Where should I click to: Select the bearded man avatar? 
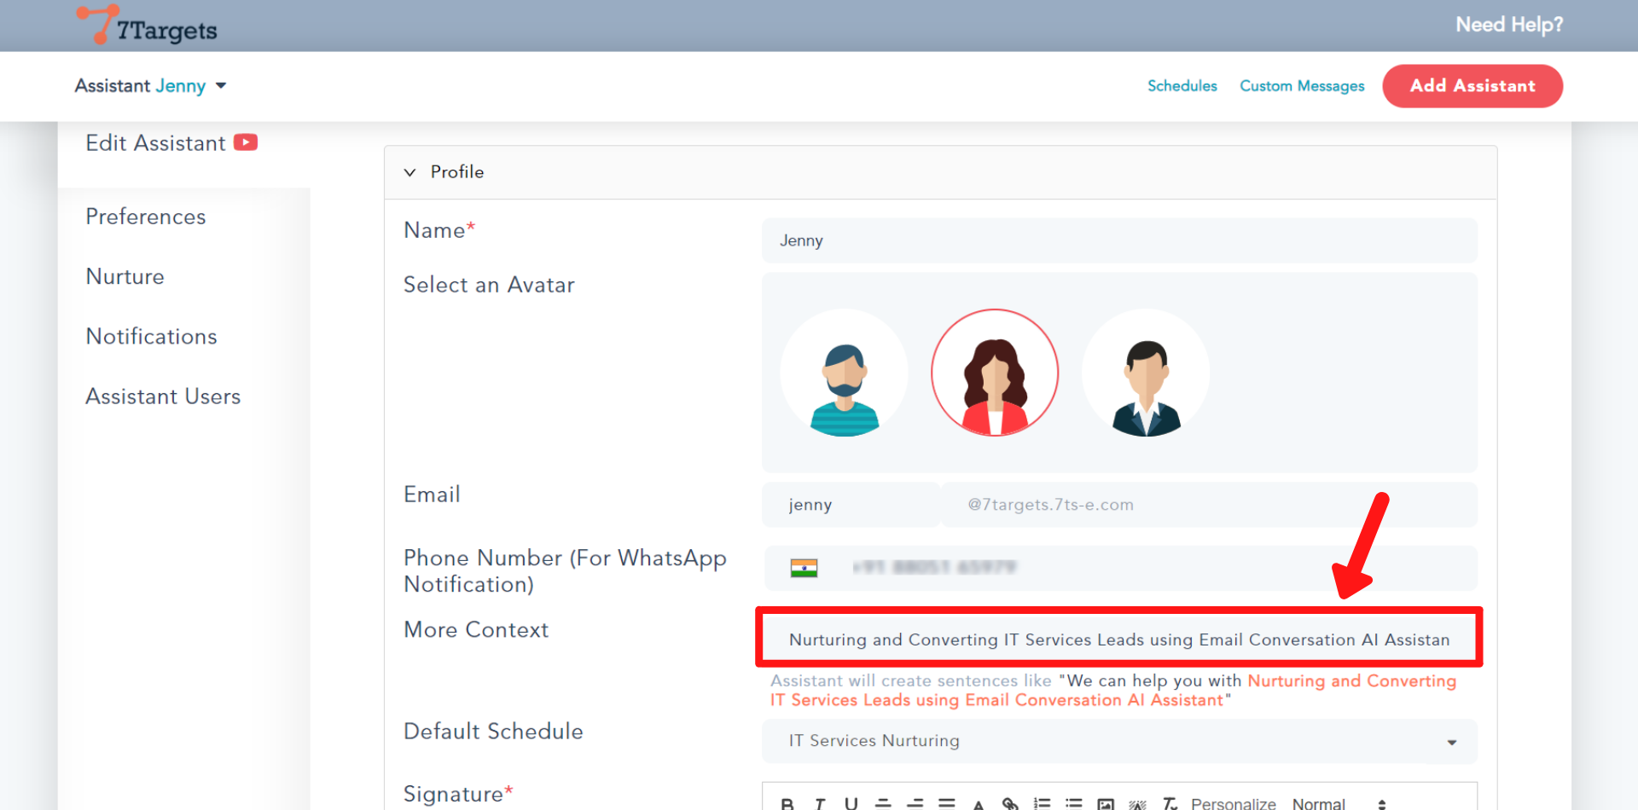tap(844, 373)
